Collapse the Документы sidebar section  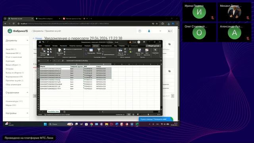click(x=27, y=41)
